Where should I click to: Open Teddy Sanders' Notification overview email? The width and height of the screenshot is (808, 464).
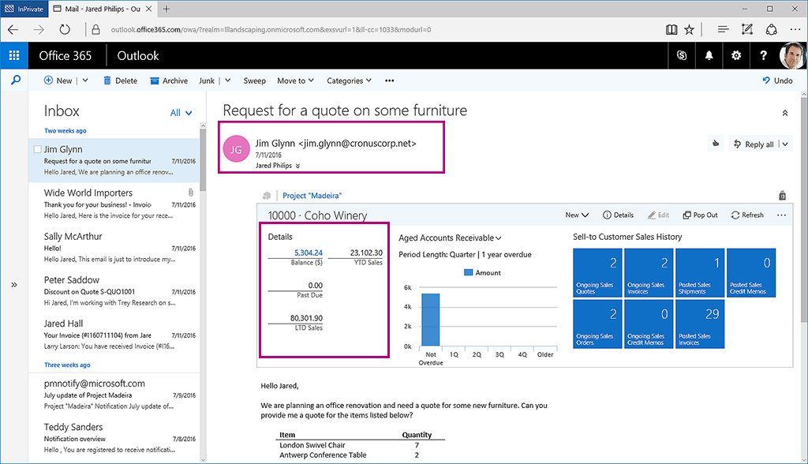[x=114, y=438]
